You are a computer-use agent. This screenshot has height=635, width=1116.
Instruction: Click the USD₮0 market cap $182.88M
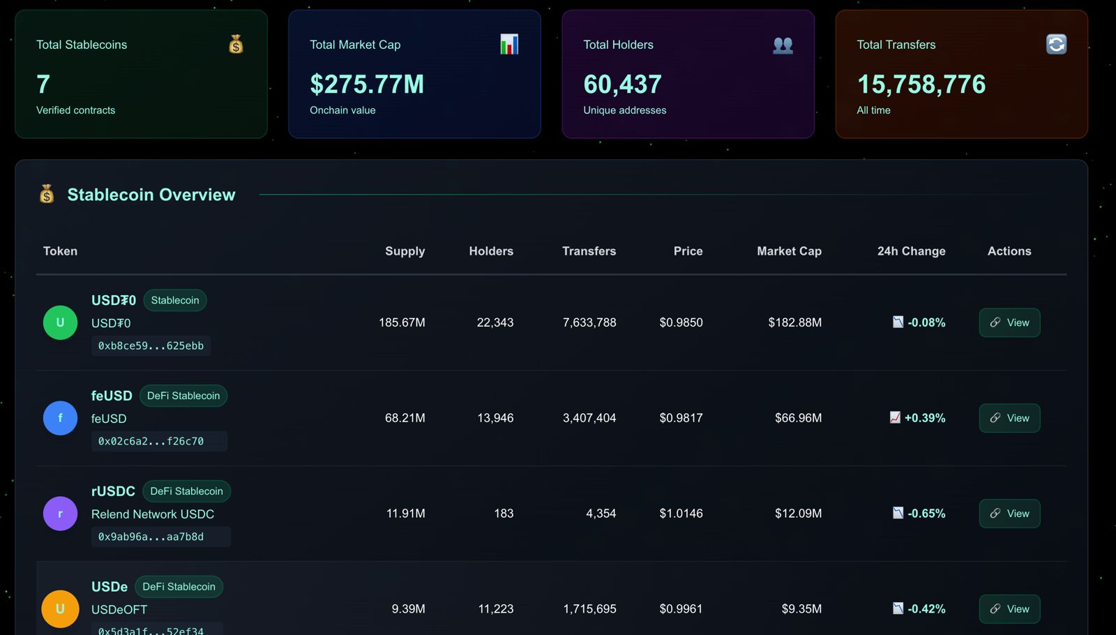tap(795, 322)
